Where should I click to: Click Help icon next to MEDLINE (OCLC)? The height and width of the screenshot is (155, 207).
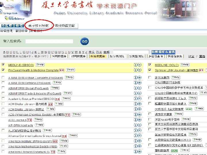185,65
